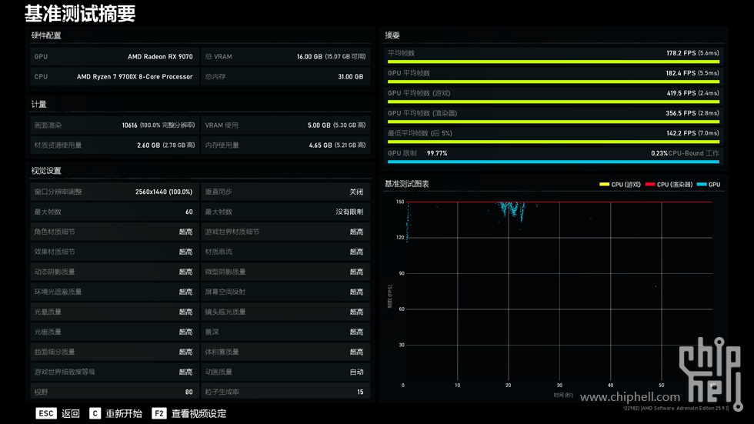Screen dimensions: 754x424
Task: Click 光晕质量 row
Action: pyautogui.click(x=114, y=312)
